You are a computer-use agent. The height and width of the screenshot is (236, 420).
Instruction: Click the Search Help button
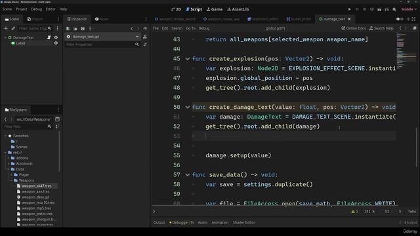tap(381, 28)
